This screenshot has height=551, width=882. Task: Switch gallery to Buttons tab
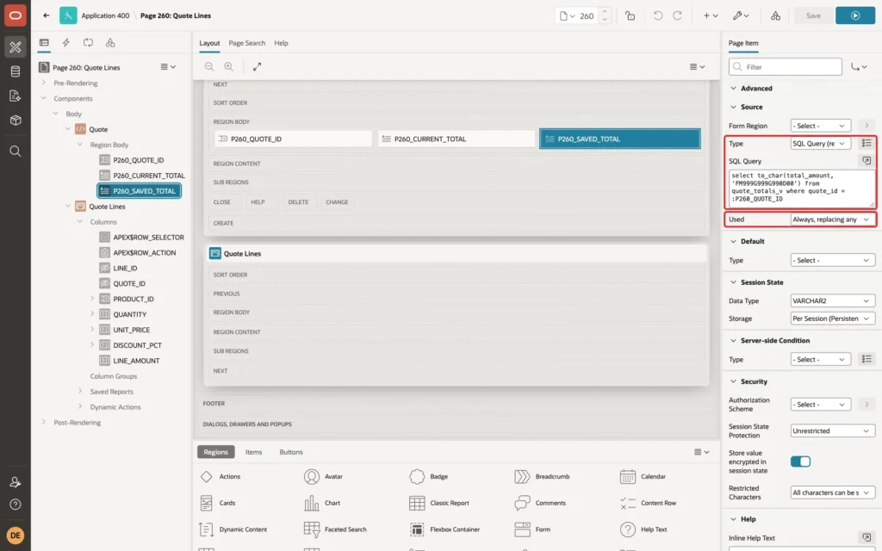click(x=291, y=452)
